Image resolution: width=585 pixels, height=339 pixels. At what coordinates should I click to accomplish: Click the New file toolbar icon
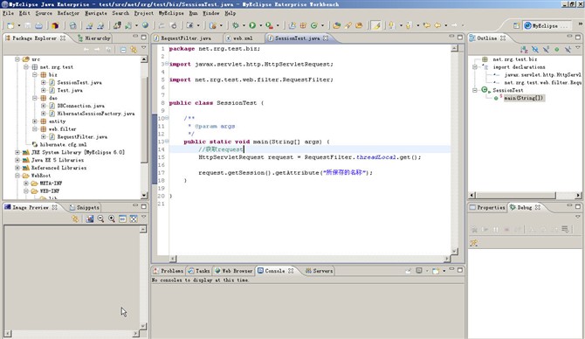(x=10, y=25)
